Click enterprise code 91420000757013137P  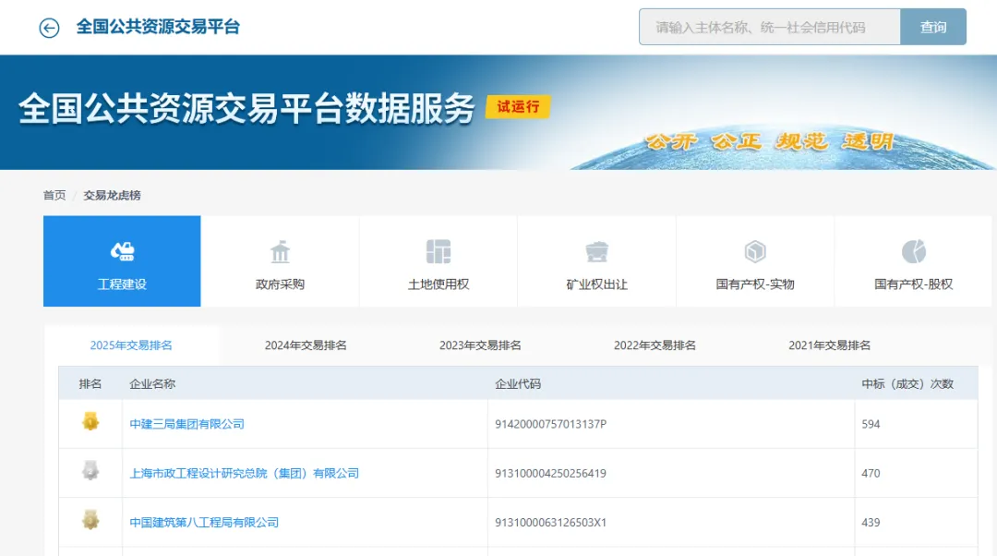(x=550, y=424)
